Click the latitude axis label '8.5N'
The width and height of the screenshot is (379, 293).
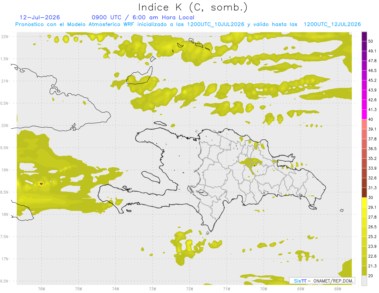pyautogui.click(x=5, y=192)
